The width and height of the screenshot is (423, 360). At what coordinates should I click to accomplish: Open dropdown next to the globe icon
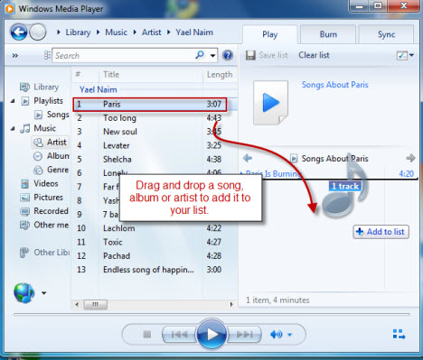pos(44,293)
